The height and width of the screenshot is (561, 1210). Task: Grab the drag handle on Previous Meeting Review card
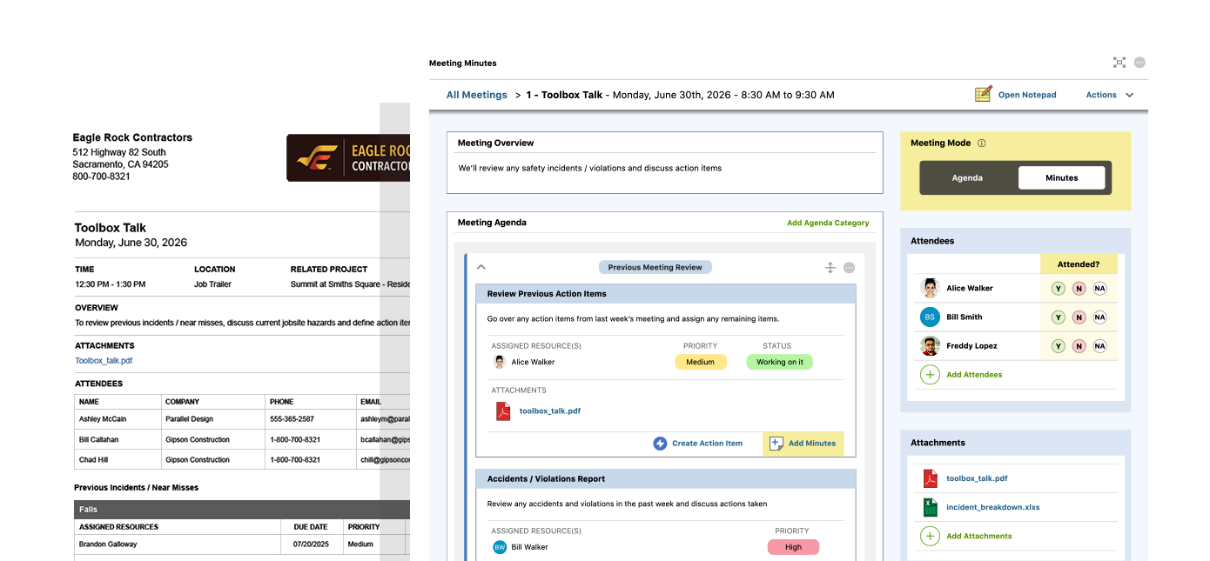click(x=830, y=267)
